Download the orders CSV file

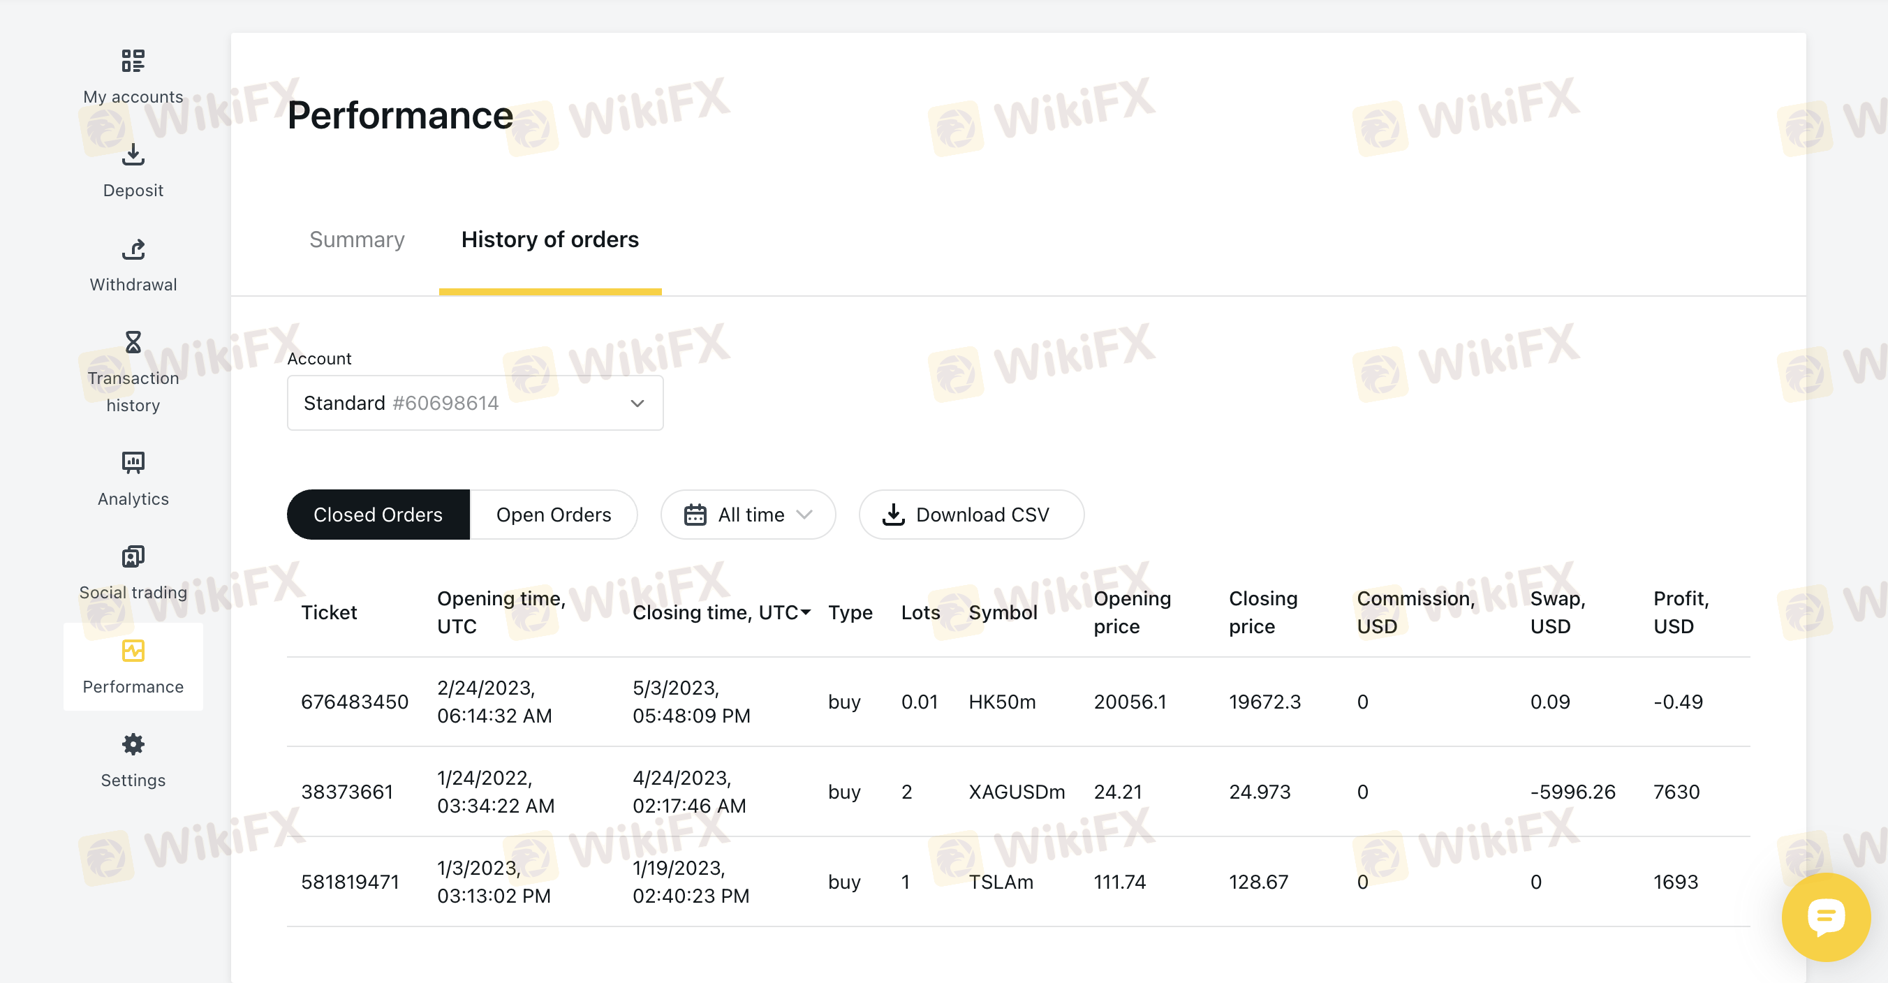pyautogui.click(x=971, y=515)
